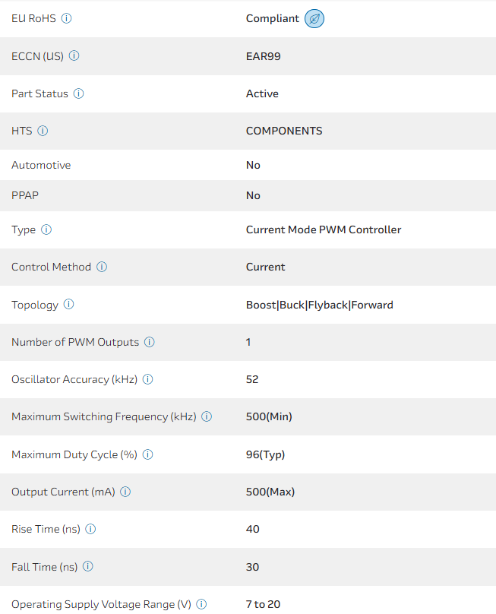Click the Operating Supply Voltage Range info icon

[x=201, y=604]
